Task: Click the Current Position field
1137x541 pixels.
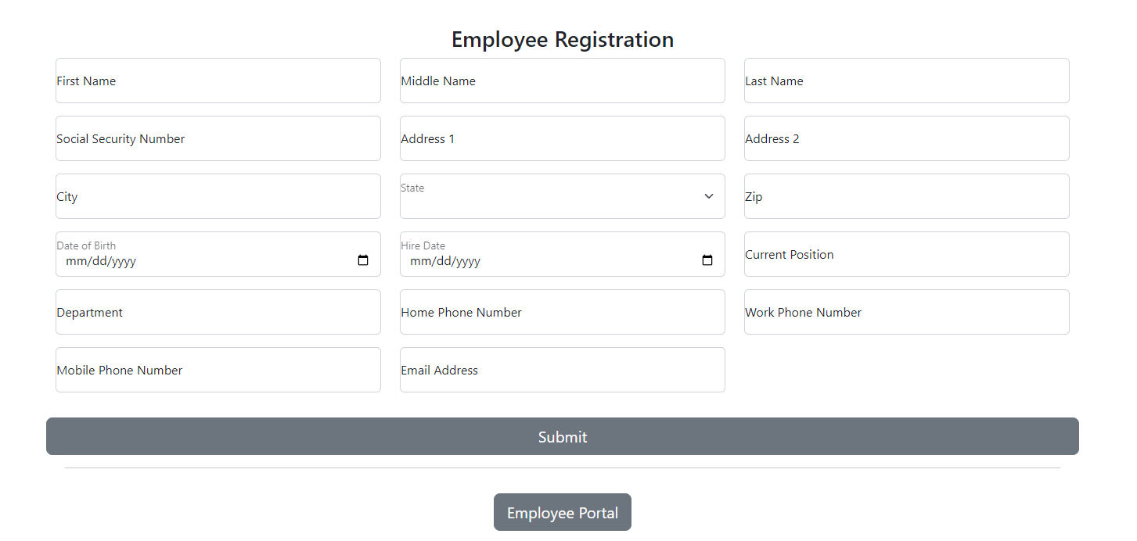Action: tap(906, 254)
